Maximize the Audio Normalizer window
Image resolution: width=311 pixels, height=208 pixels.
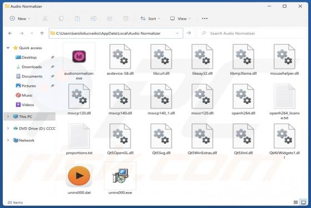click(284, 6)
